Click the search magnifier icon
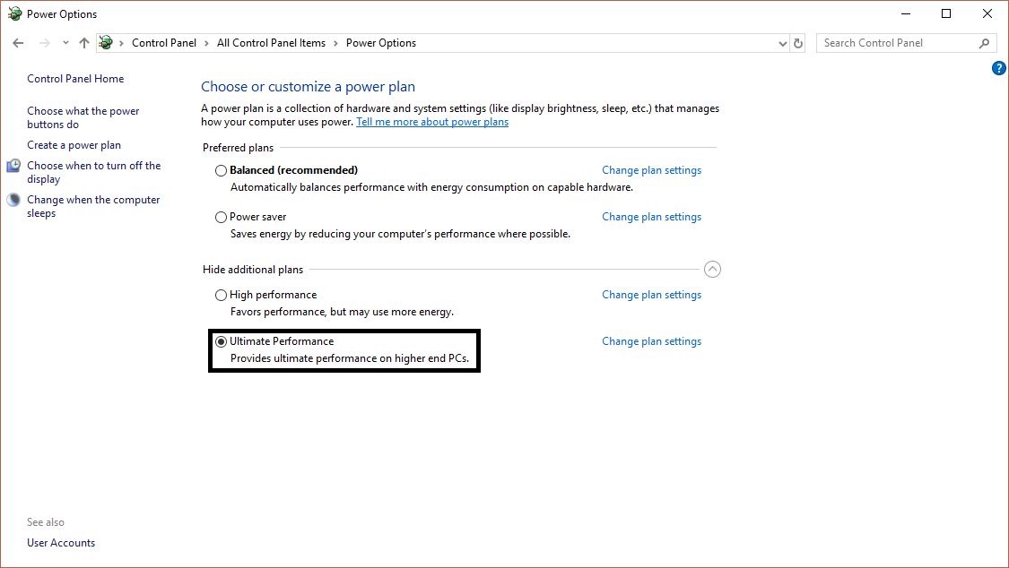Viewport: 1009px width, 568px height. point(984,43)
